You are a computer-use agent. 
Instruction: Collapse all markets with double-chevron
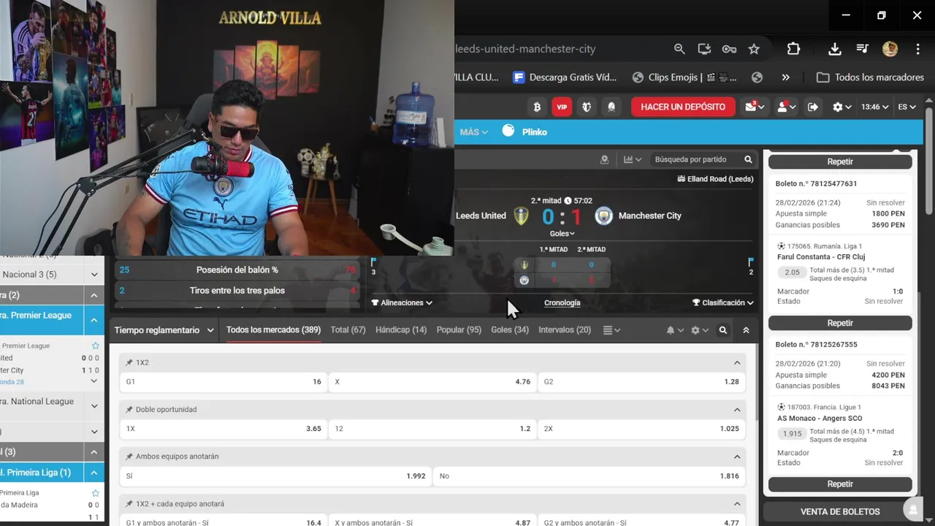coord(746,330)
